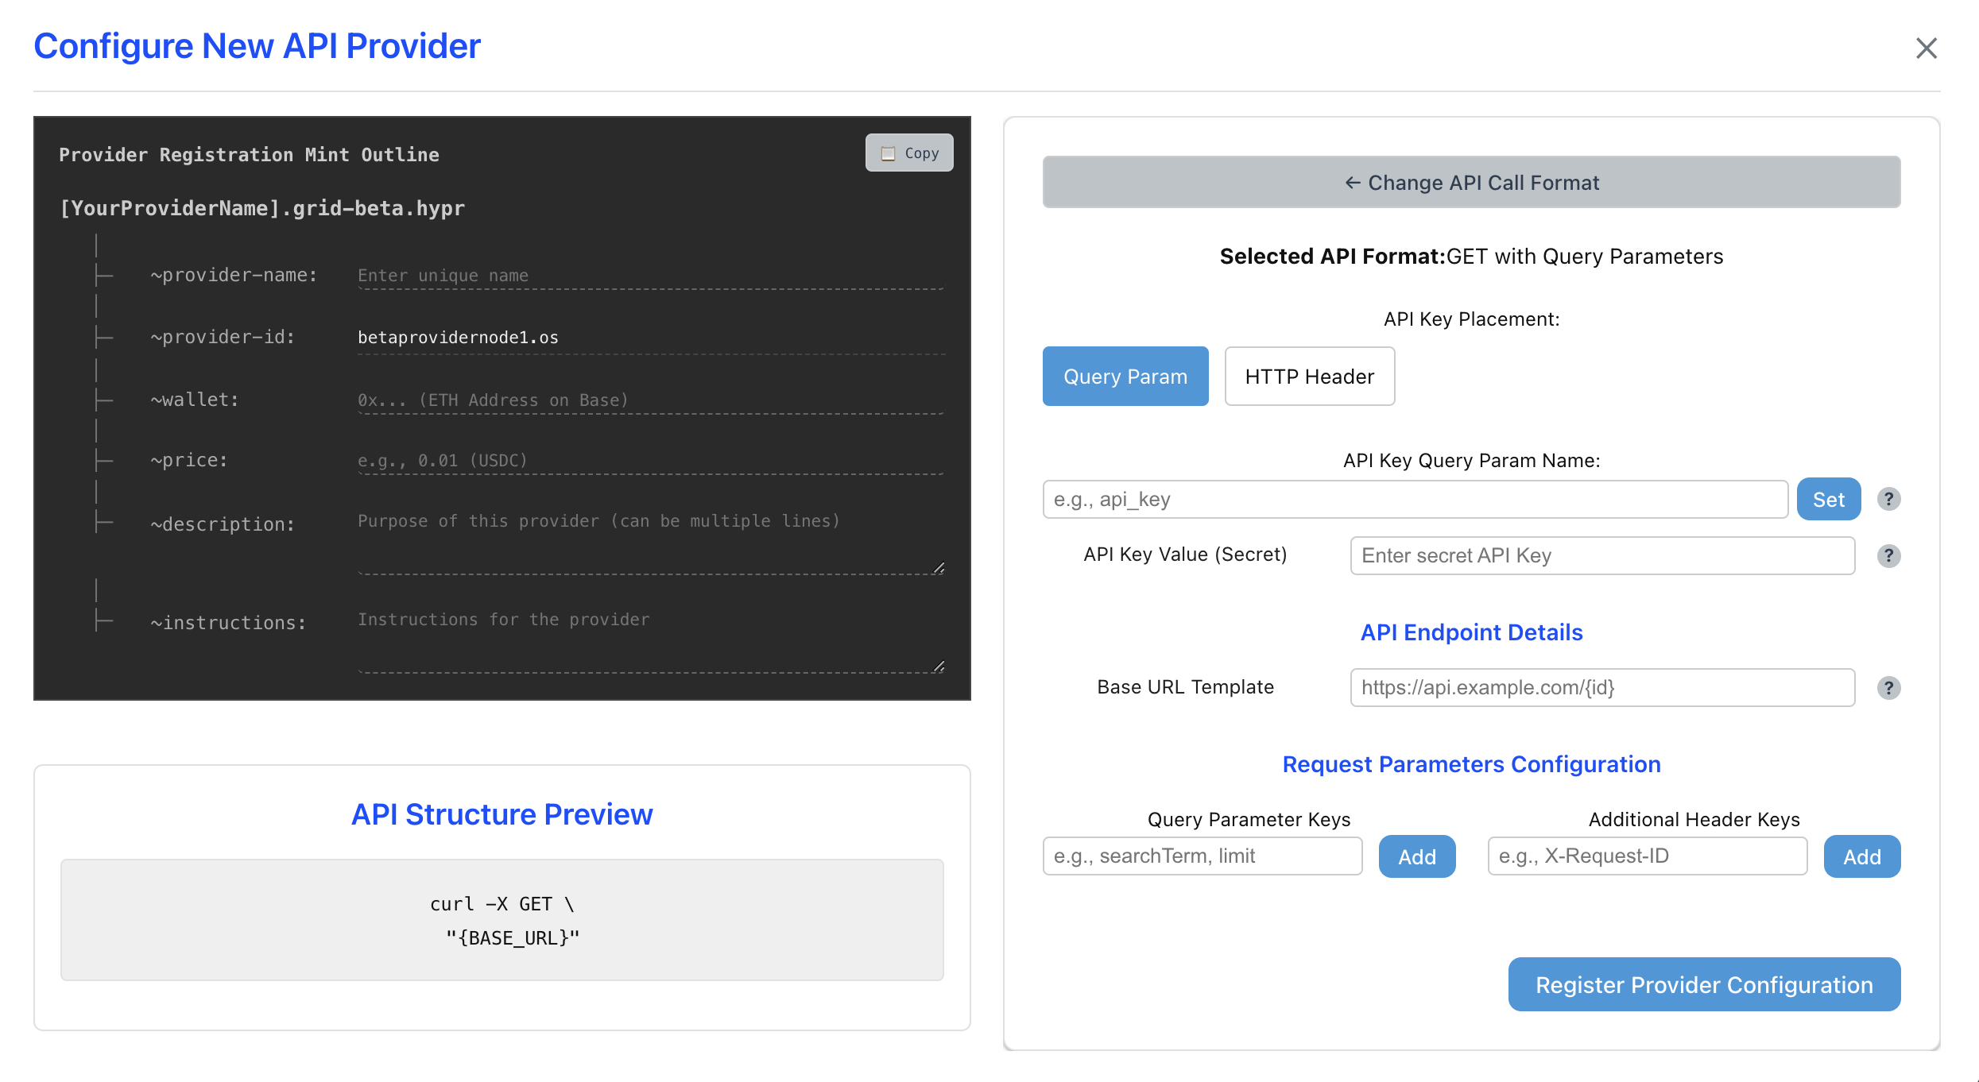Click the API Key Query Param Name input
1979x1082 pixels.
(x=1416, y=499)
